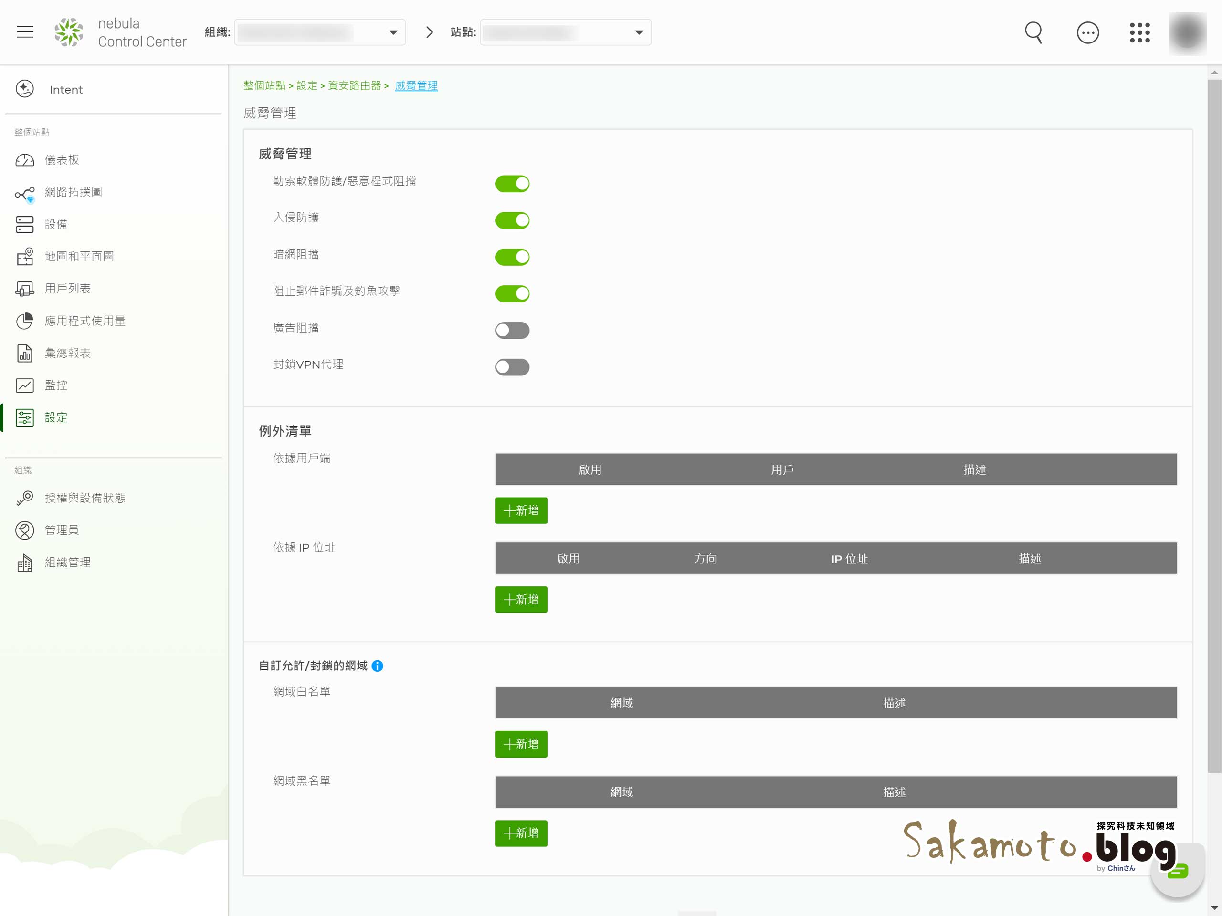
Task: Click the 彙總報表 report icon
Action: coord(25,353)
